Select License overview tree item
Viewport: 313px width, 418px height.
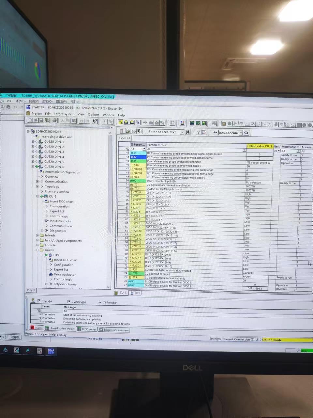[x=57, y=192]
